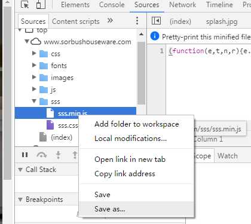Show more navigator tabs chevron
Viewport: 251px width, 224px height.
point(110,20)
